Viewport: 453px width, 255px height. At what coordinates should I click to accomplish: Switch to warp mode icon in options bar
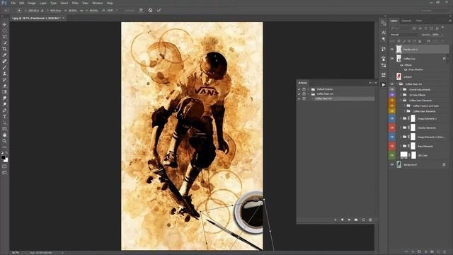click(x=141, y=10)
